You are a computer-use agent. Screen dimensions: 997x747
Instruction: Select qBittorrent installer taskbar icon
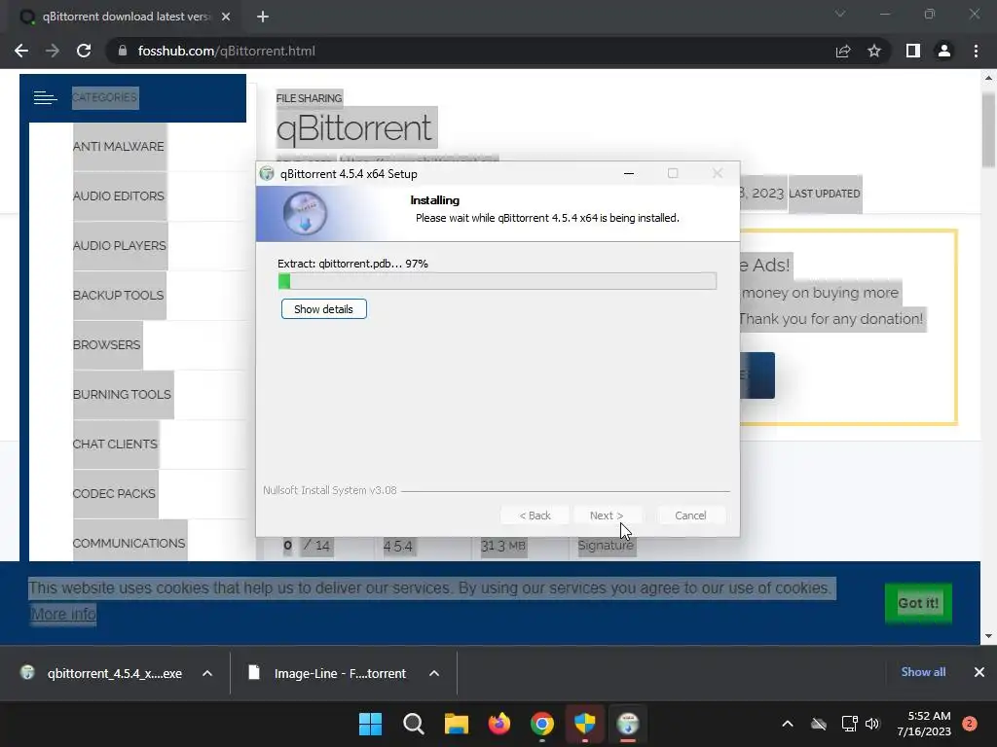[x=628, y=724]
